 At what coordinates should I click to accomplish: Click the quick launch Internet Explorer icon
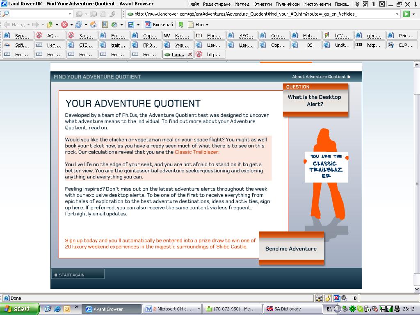pyautogui.click(x=57, y=309)
